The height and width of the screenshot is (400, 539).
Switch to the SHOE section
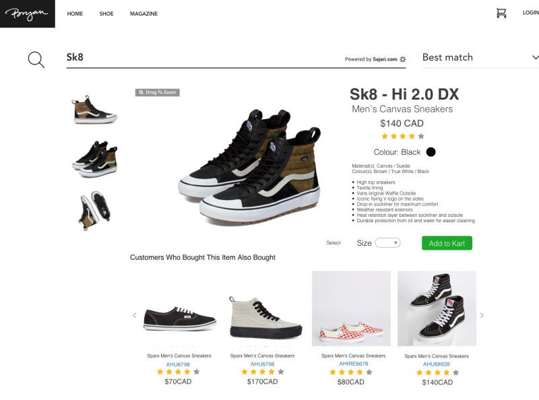[106, 13]
